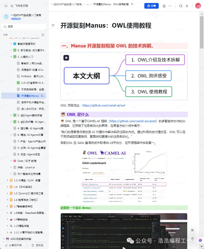Image resolution: width=204 pixels, height=249 pixels.
Task: Click the colorful AI assistant icon
Action: pyautogui.click(x=200, y=240)
